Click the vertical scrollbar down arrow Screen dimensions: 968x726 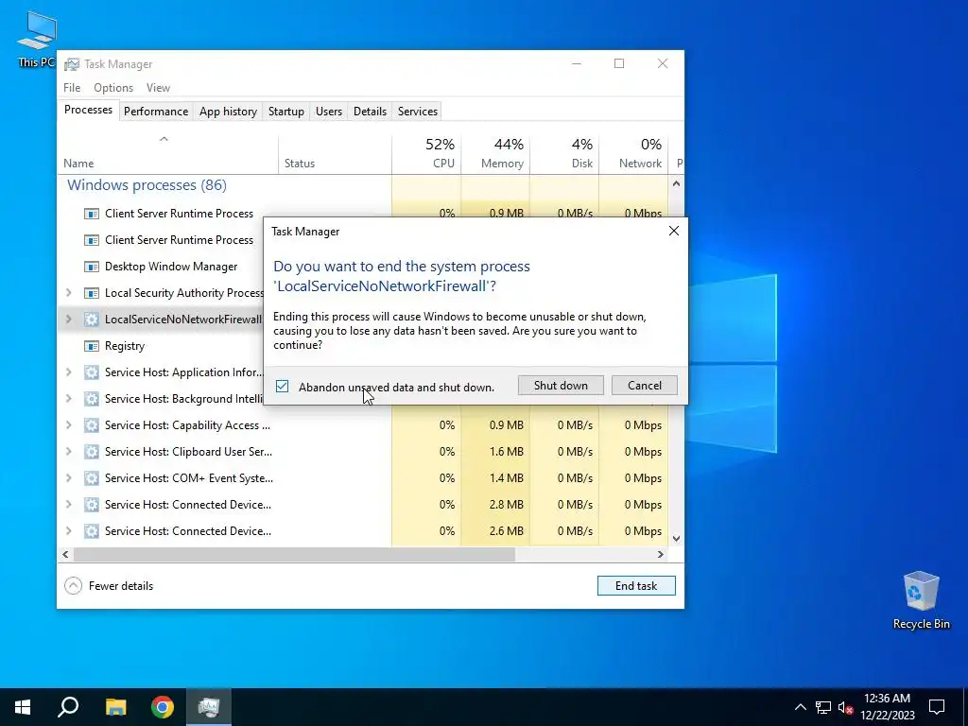click(676, 538)
